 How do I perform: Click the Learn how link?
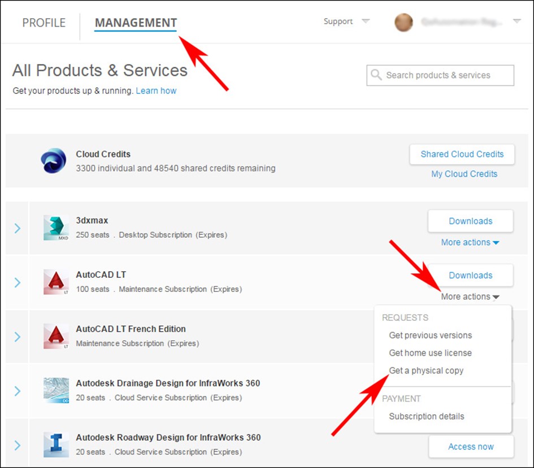tap(156, 91)
